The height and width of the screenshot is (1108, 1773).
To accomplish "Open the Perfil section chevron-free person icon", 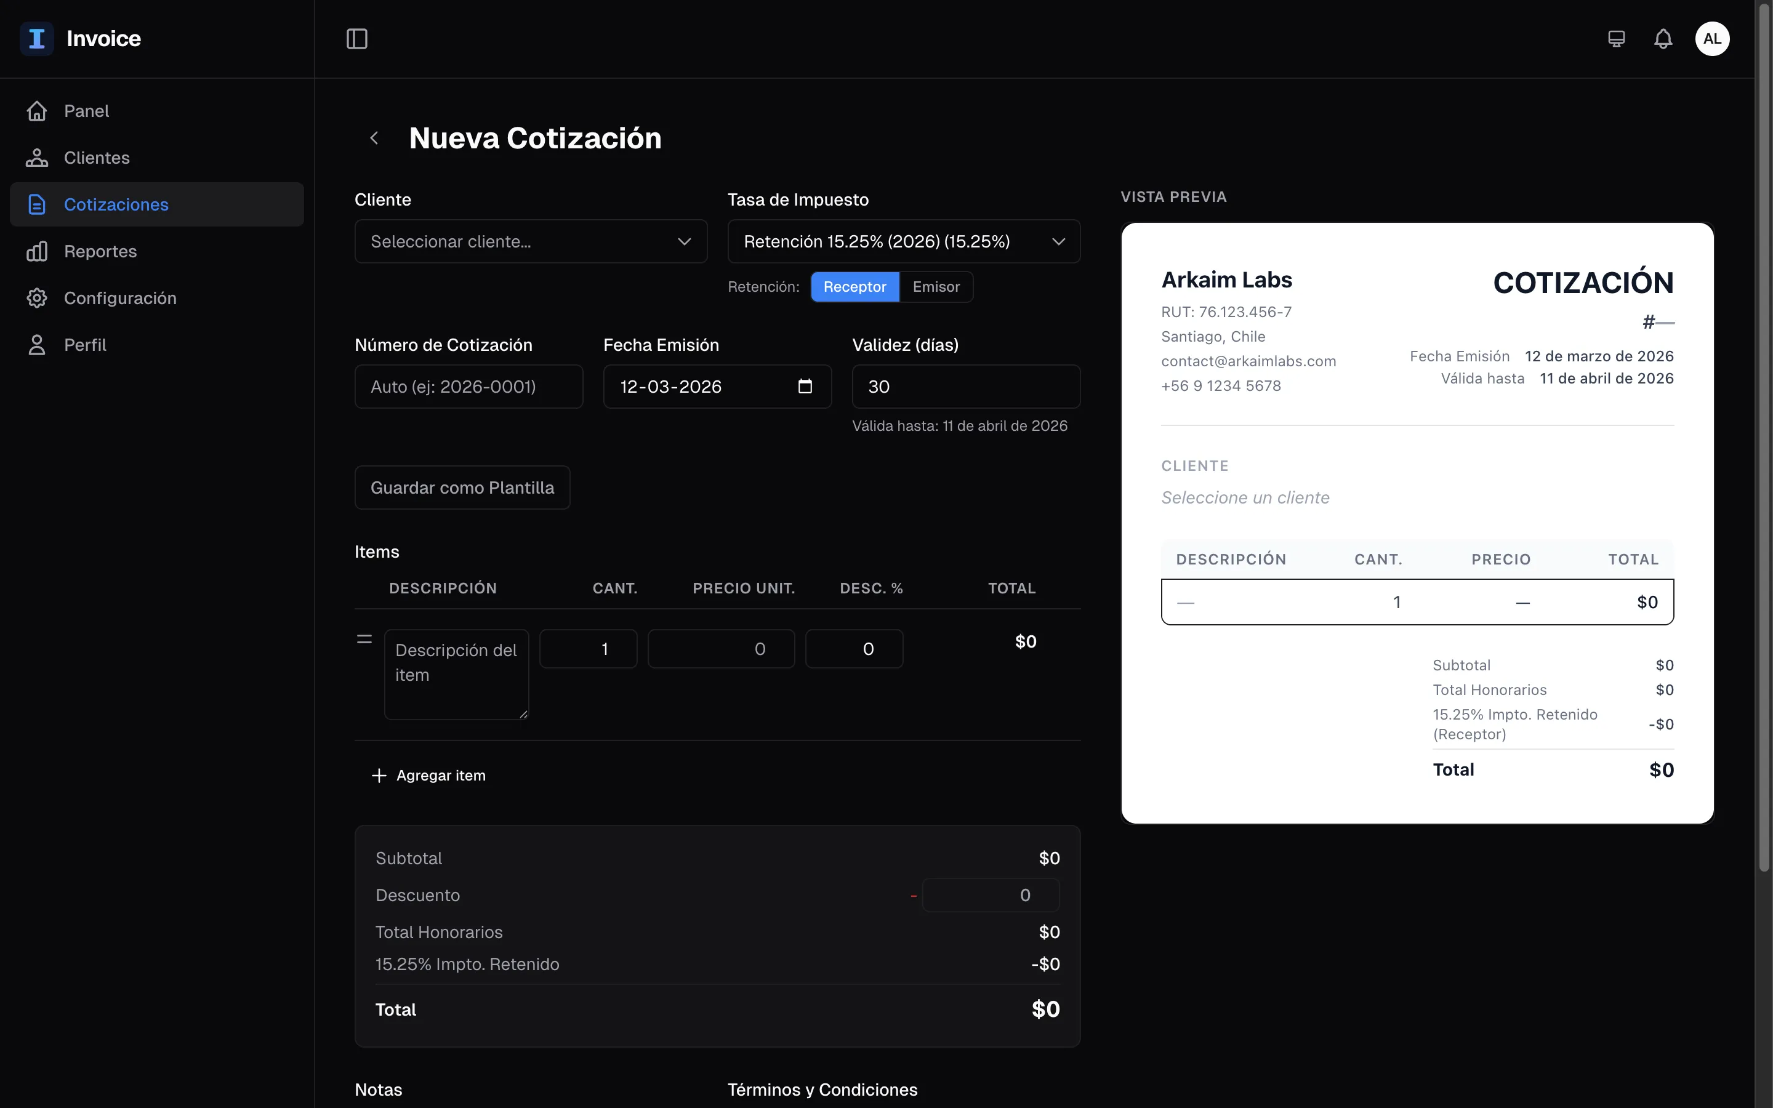I will (x=38, y=345).
